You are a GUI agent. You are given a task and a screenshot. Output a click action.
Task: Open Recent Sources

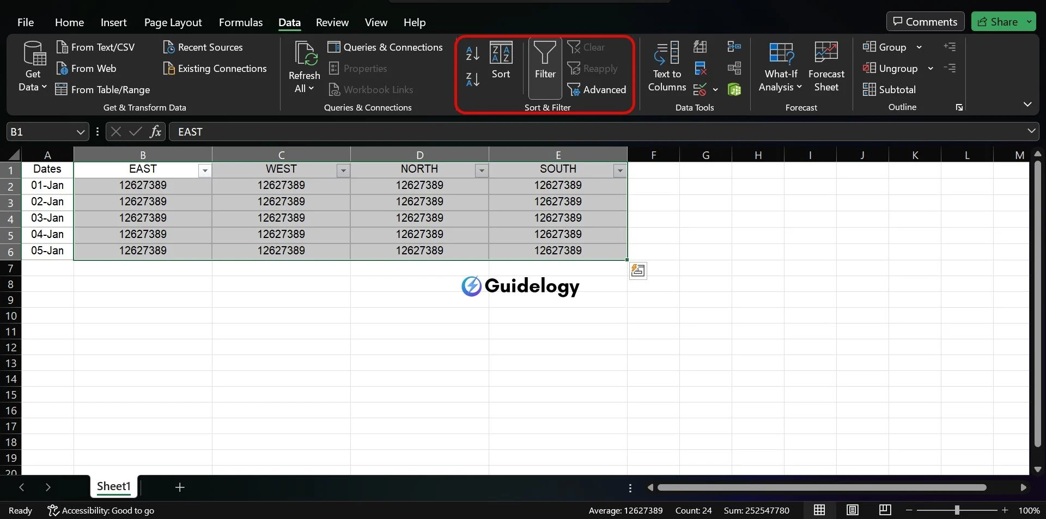pyautogui.click(x=203, y=47)
